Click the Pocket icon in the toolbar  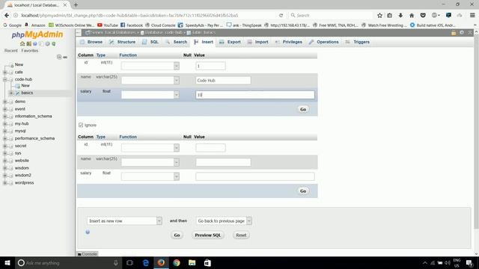click(x=423, y=15)
